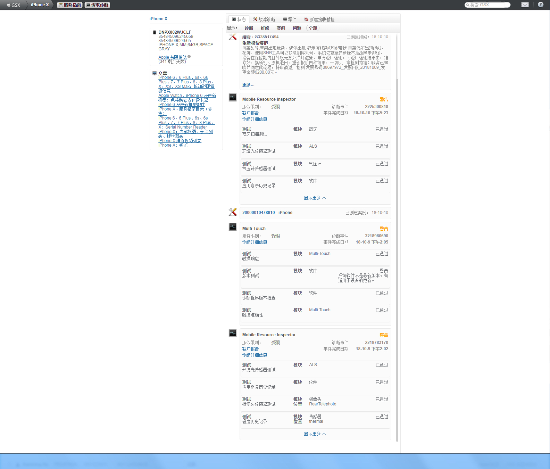Click the diagnostic icon beside Multi-Touch heading
Viewport: 550px width, 469px height.
point(233,227)
